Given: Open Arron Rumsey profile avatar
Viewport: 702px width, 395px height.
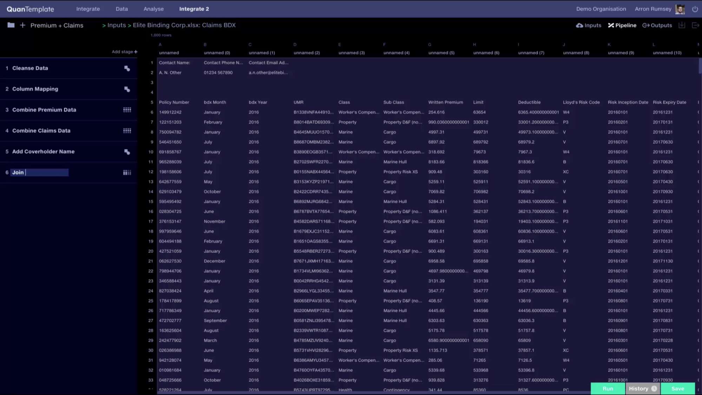Looking at the screenshot, I should coord(680,9).
